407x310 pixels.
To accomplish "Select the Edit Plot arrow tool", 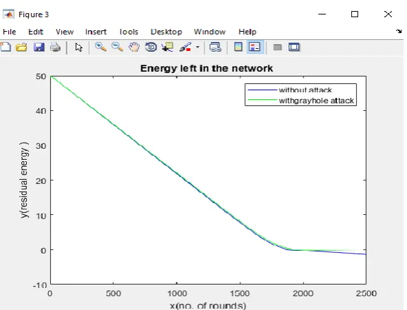I will tap(79, 48).
